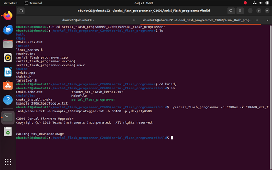
Task: Maximize the terminal window
Action: [258, 11]
